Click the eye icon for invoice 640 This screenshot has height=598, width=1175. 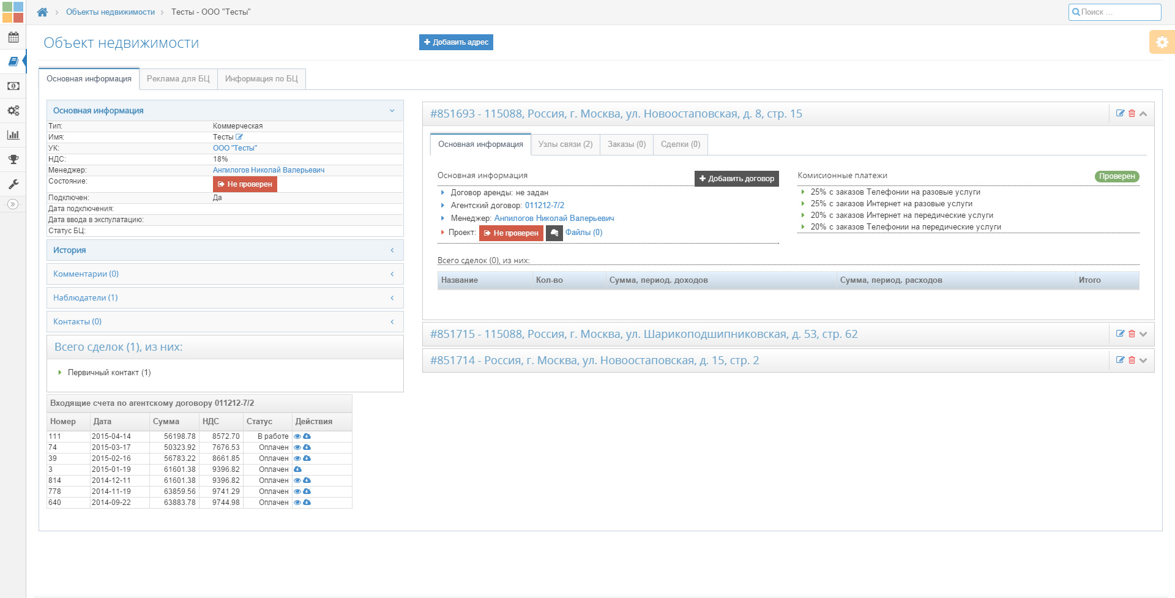[297, 503]
